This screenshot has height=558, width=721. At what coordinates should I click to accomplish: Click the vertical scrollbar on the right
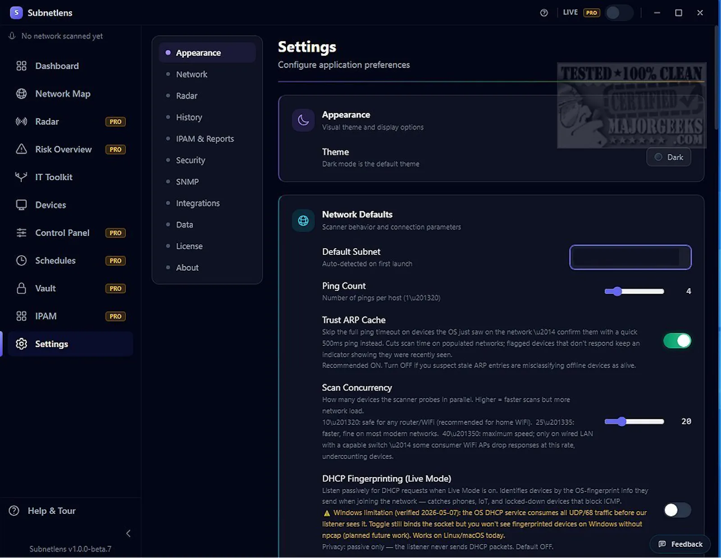tap(717, 78)
